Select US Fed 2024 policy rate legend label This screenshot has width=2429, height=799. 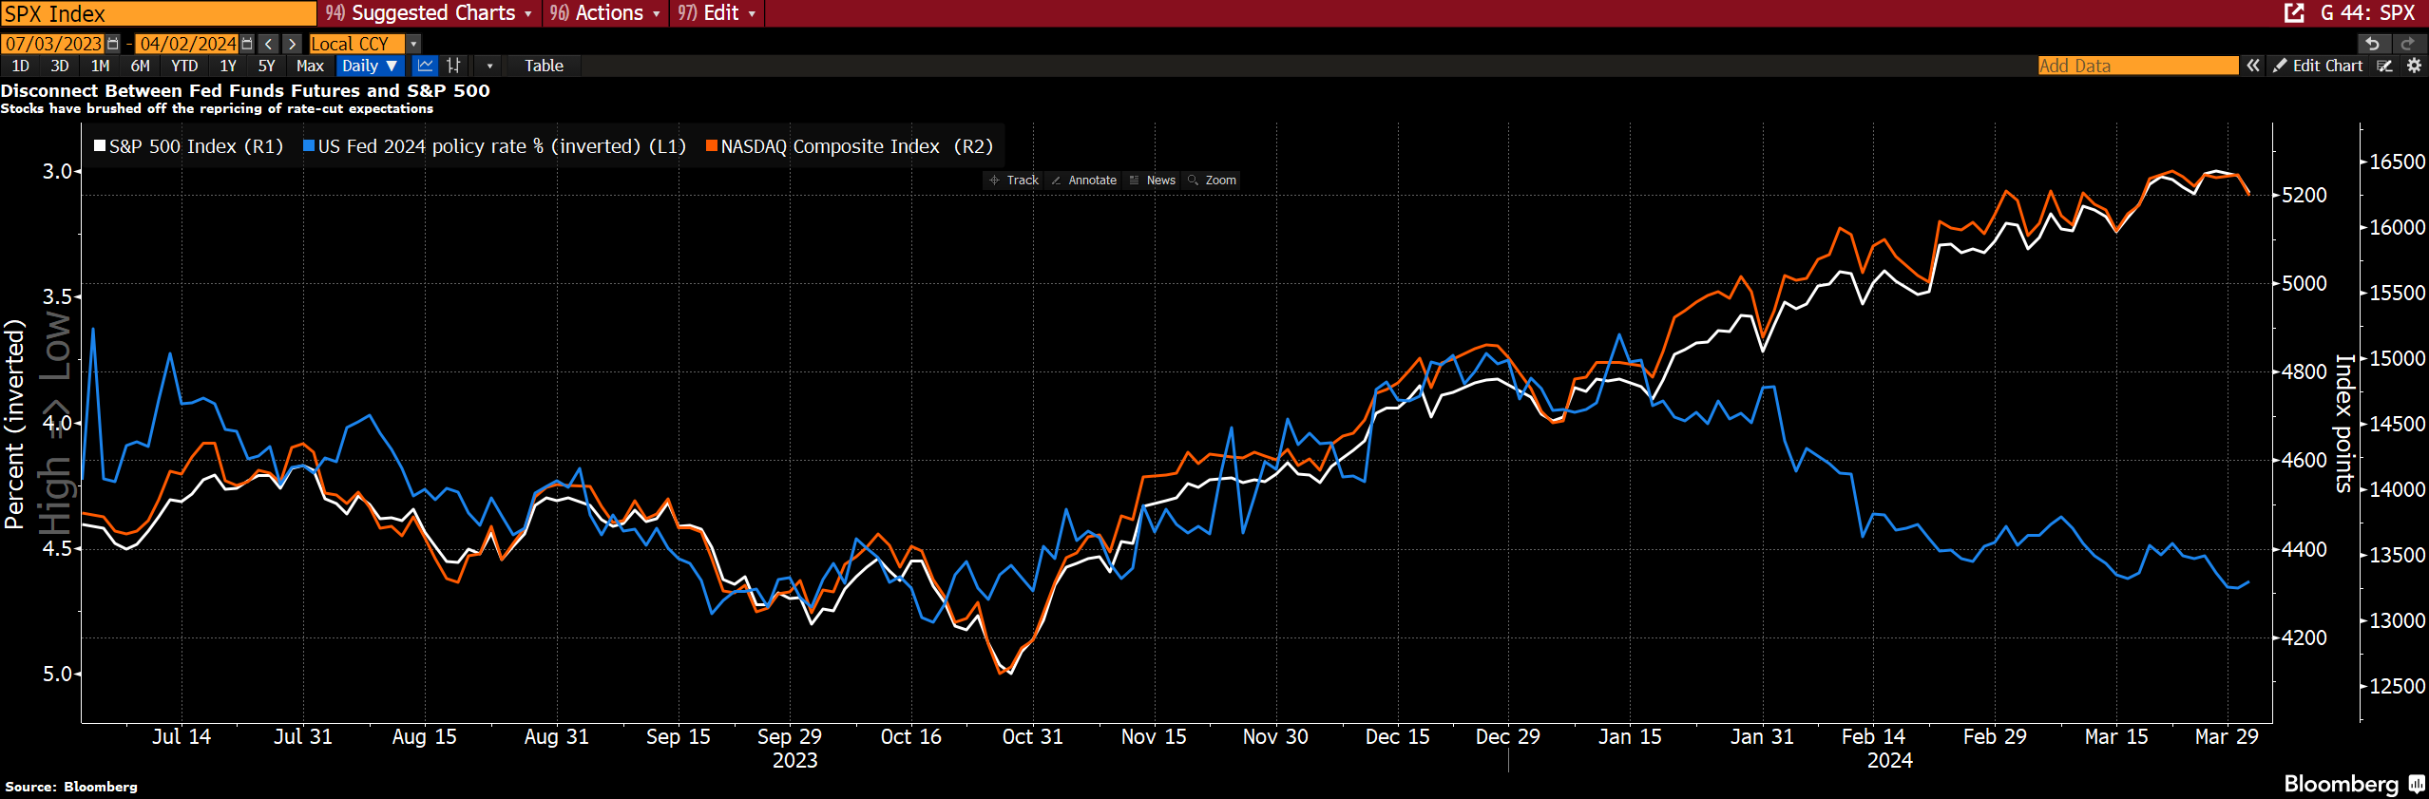point(502,146)
